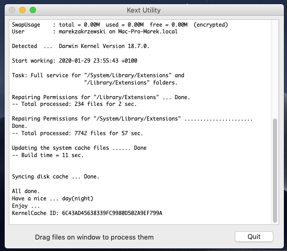Click the greyed-out close window button
The height and width of the screenshot is (251, 287).
click(x=12, y=10)
